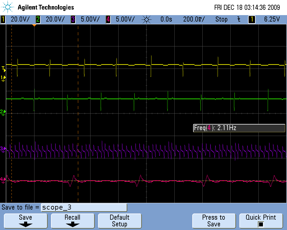Viewport: 287px width, 230px height.
Task: Click the Agilent Technologies starburst logo
Action: [x=8, y=7]
